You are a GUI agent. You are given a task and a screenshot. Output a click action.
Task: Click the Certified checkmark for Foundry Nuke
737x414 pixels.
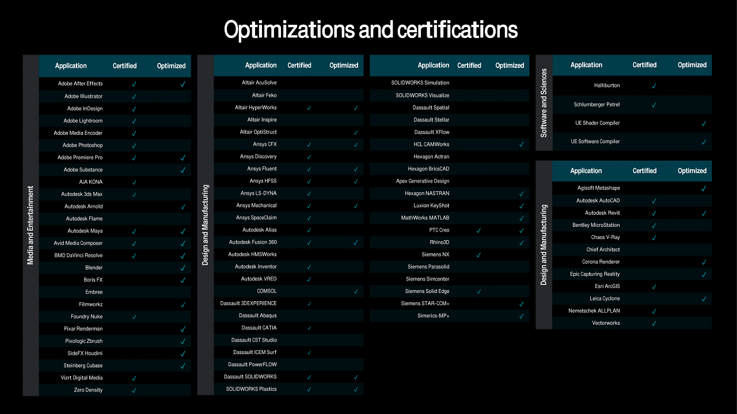134,317
